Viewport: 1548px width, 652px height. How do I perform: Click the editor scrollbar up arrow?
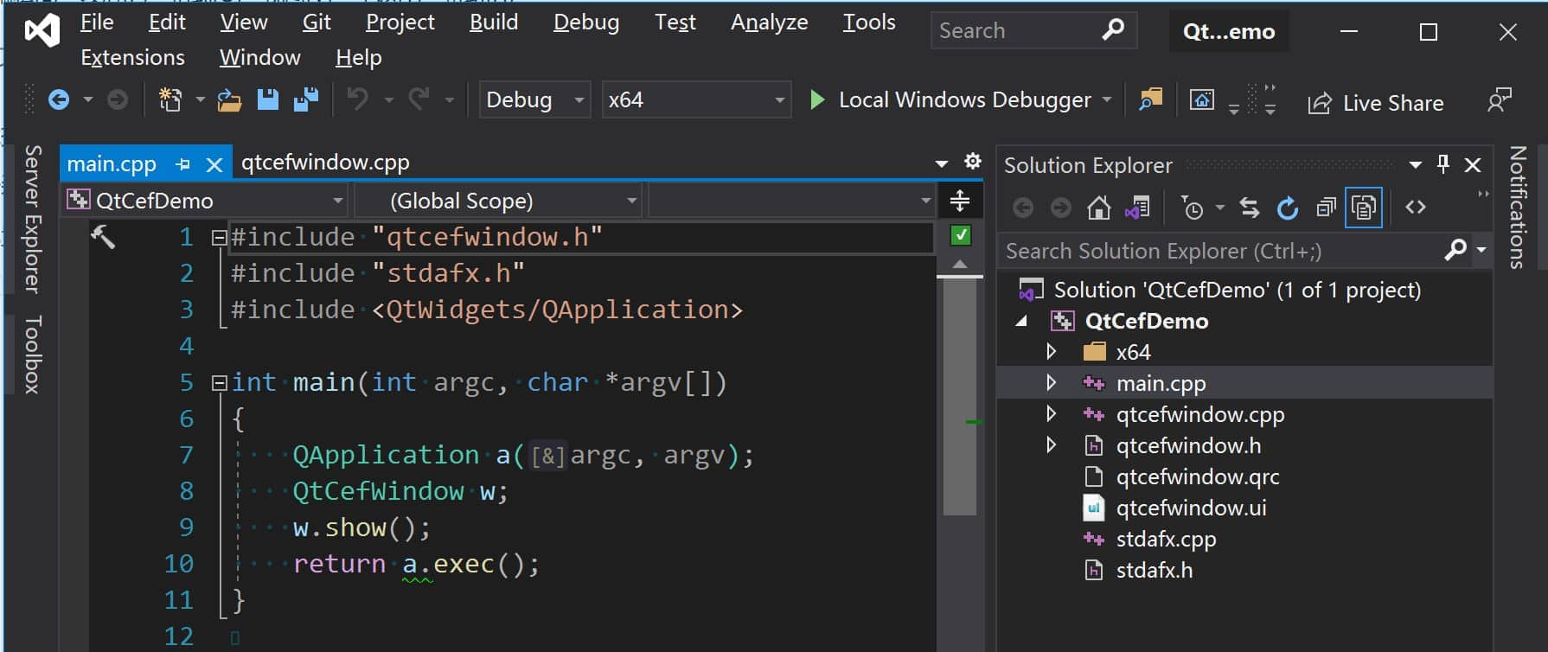[960, 264]
